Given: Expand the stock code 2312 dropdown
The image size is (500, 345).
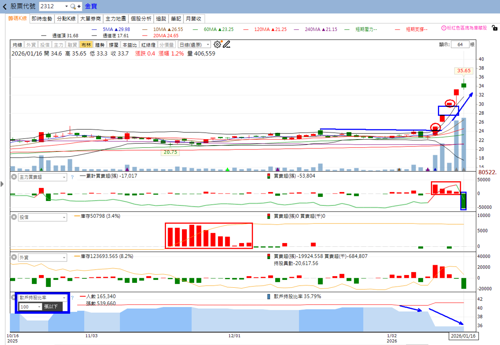Looking at the screenshot, I should click(66, 7).
